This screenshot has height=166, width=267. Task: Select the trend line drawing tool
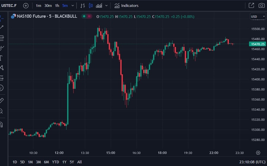(2, 27)
